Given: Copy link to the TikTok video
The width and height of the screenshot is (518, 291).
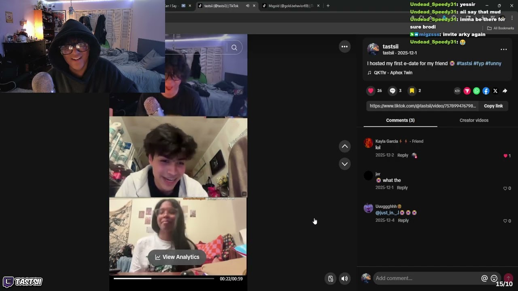Looking at the screenshot, I should (493, 106).
